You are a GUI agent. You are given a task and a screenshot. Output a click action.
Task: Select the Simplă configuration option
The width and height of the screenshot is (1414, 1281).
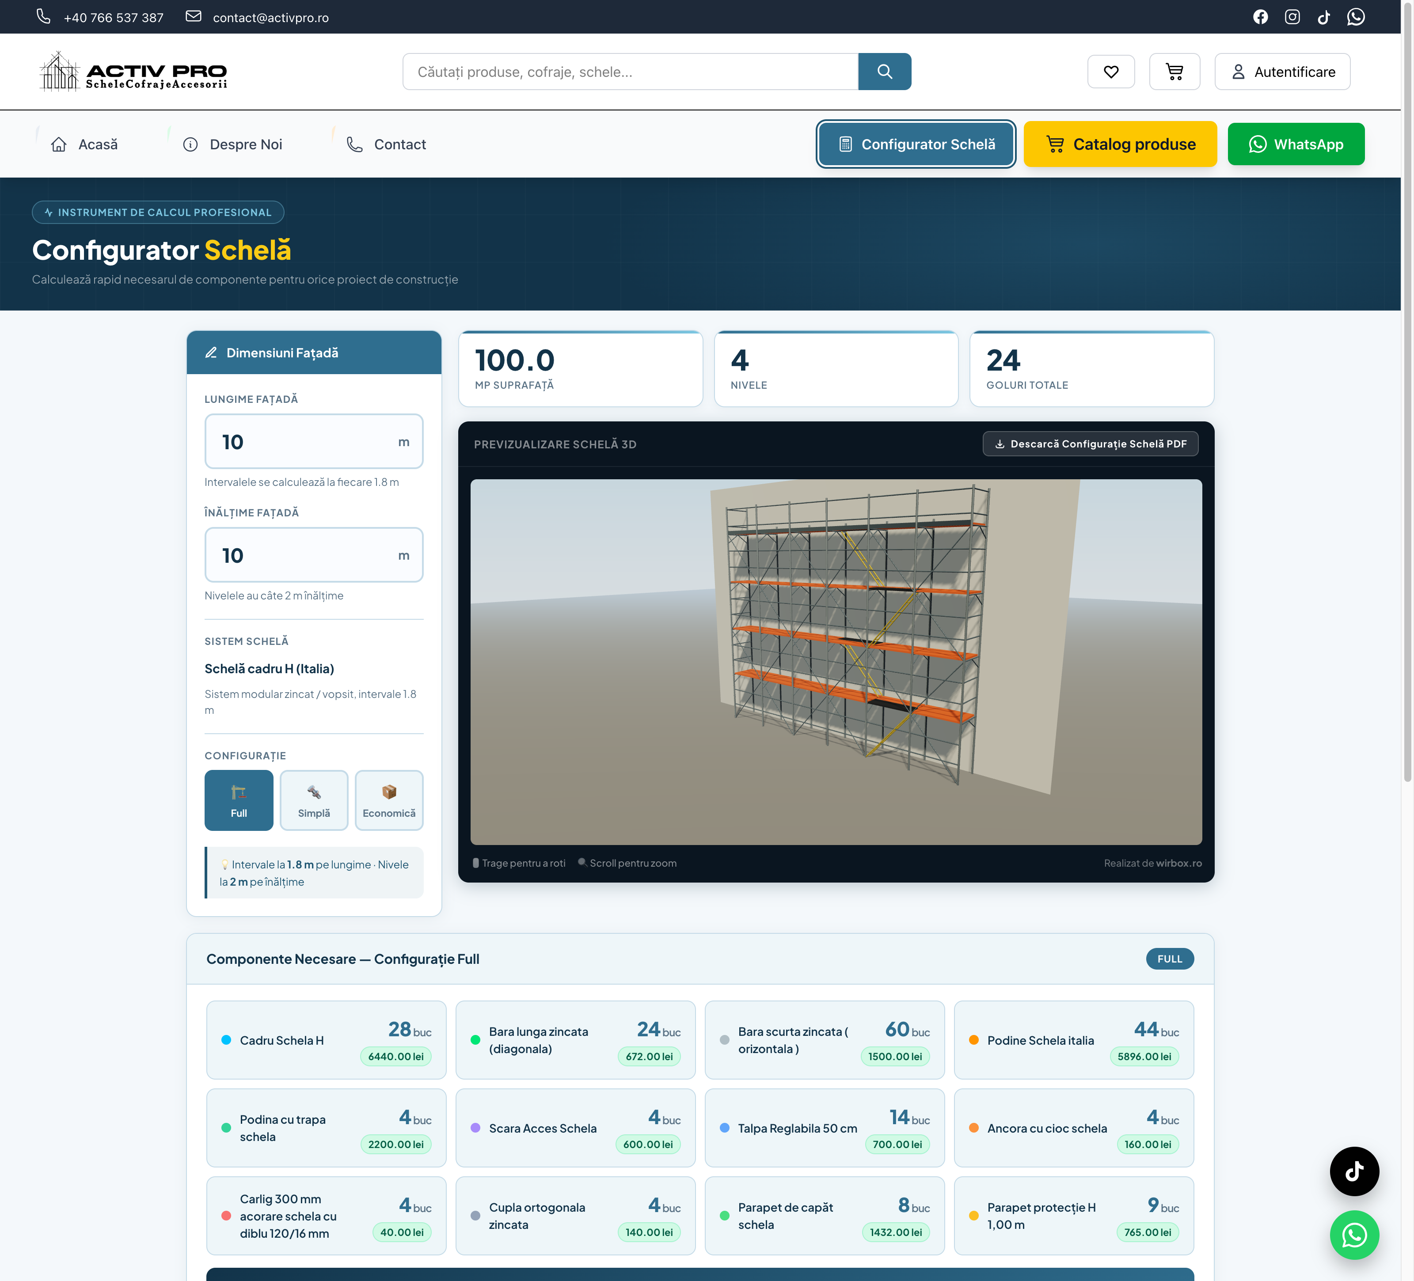pos(314,800)
